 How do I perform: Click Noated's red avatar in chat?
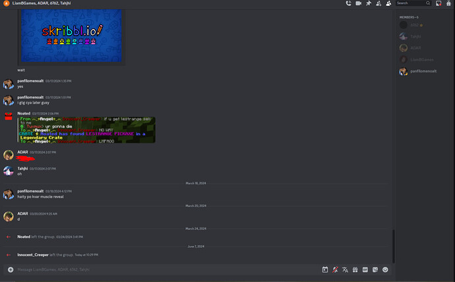[x=9, y=116]
